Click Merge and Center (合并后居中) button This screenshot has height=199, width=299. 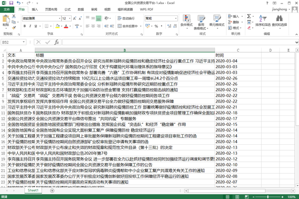[128, 26]
